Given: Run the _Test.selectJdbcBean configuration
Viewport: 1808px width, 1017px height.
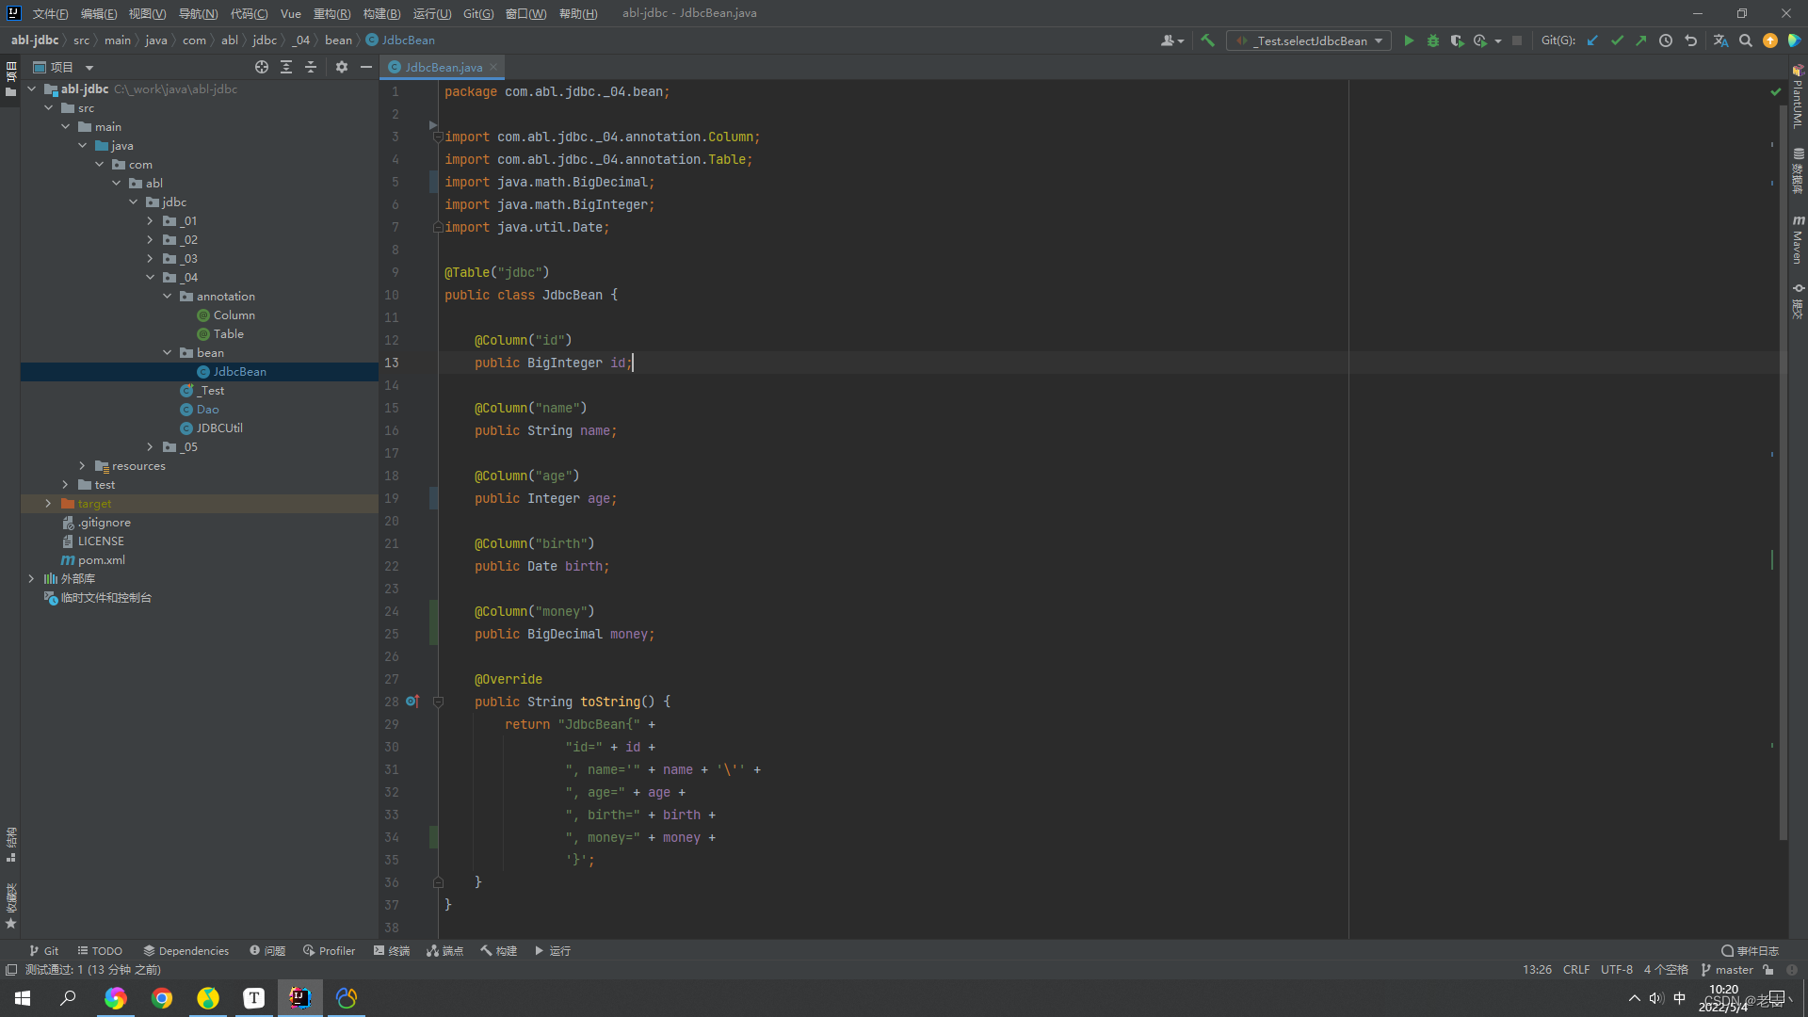Looking at the screenshot, I should [1409, 40].
